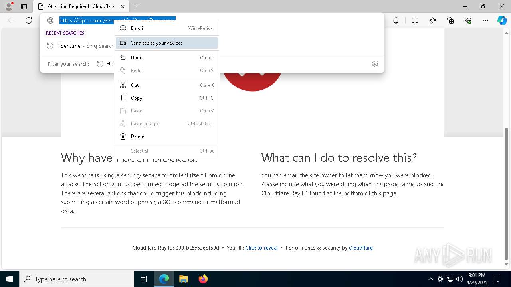This screenshot has width=511, height=287.
Task: Click the greyed-out Paste entry
Action: coord(167,111)
